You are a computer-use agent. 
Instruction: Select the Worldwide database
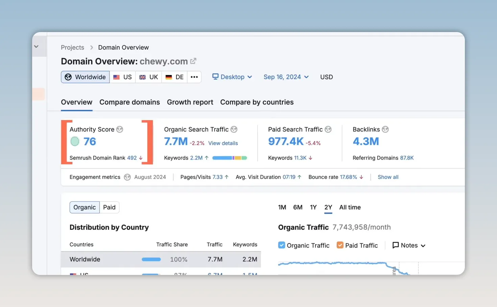(85, 77)
